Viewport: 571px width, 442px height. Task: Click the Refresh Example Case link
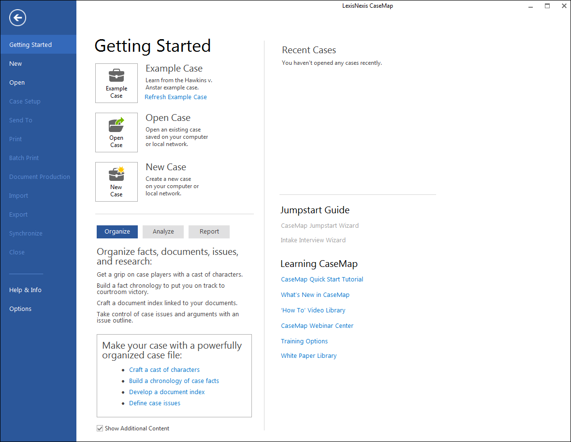coord(176,97)
